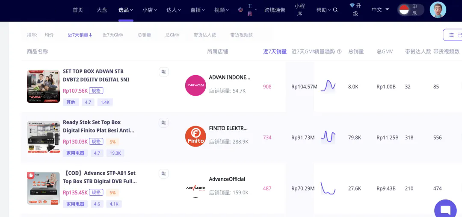Click the list settings icon button at right
This screenshot has width=462, height=217.
click(453, 35)
